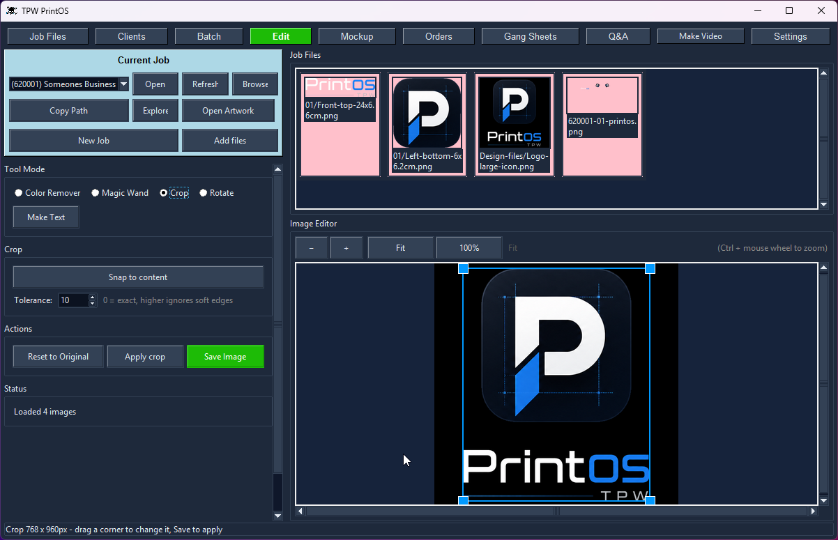Click the Tool Mode panel scroll up arrow

pyautogui.click(x=277, y=169)
